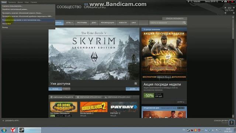Viewport: 236px width, 133px height.
Task: Open the LINUX store tab
Action: pyautogui.click(x=133, y=23)
